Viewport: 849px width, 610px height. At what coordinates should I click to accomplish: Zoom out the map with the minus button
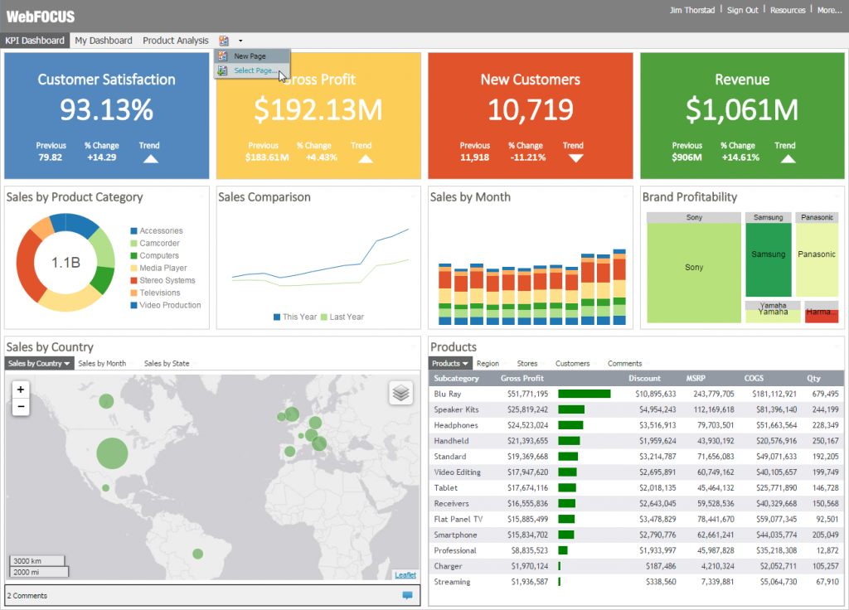click(21, 406)
